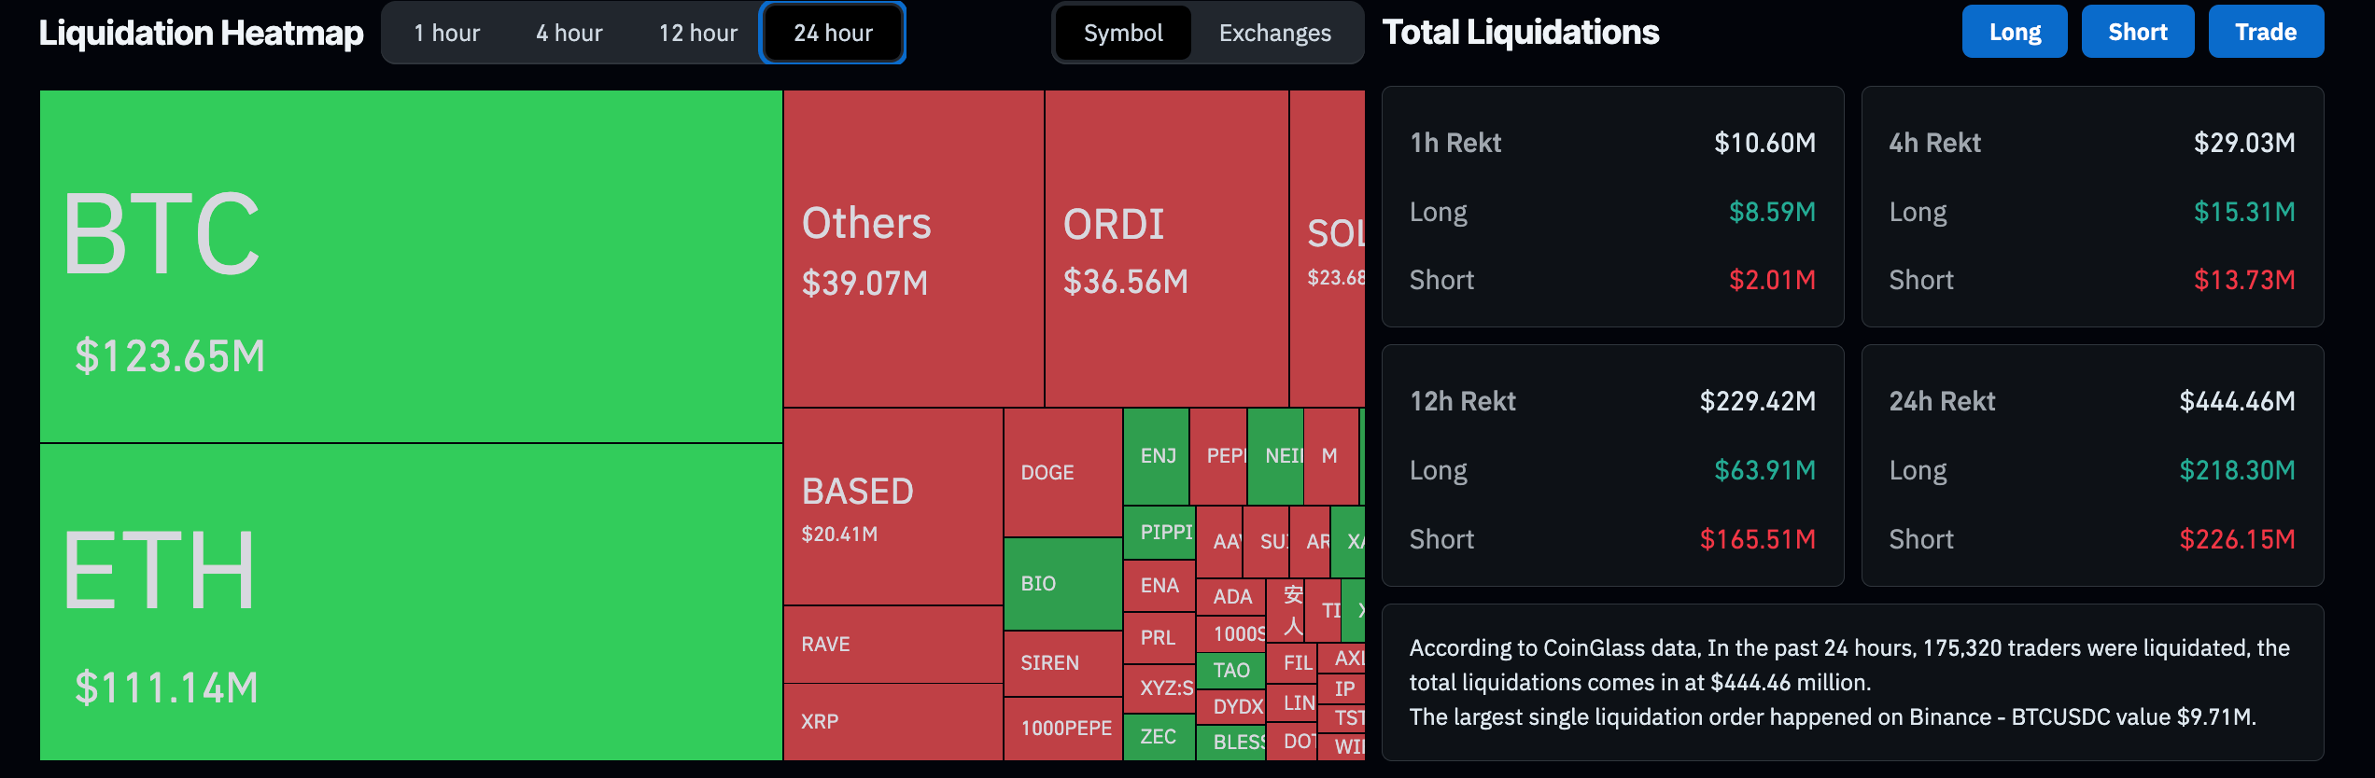Screen dimensions: 2375x778
Task: Click the green BTC heatmap tile
Action: click(411, 266)
